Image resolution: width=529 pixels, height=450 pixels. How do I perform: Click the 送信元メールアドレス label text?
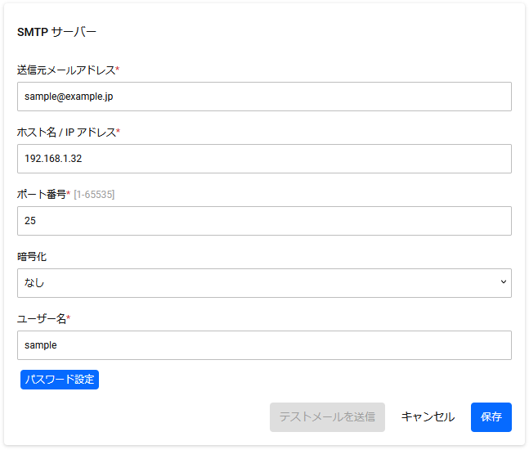(x=66, y=70)
